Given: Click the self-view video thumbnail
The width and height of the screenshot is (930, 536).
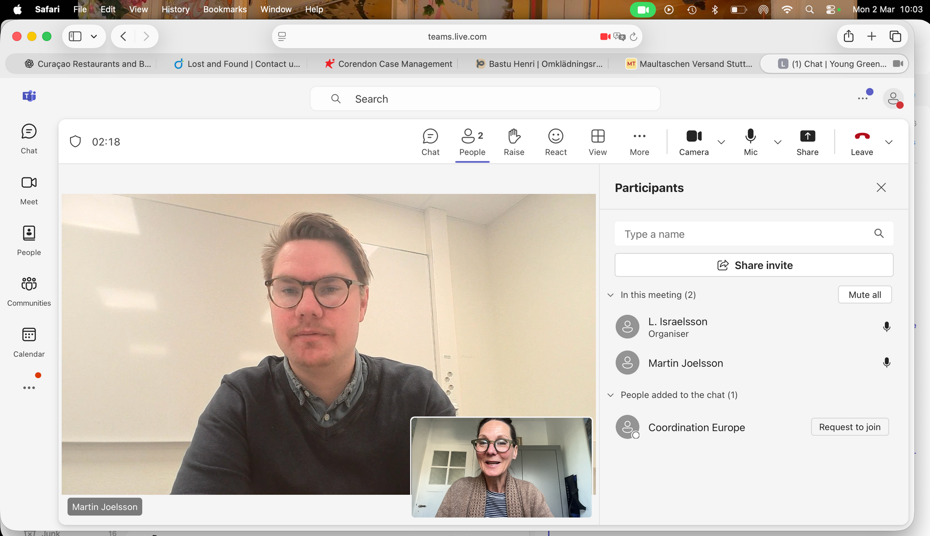Looking at the screenshot, I should 501,467.
